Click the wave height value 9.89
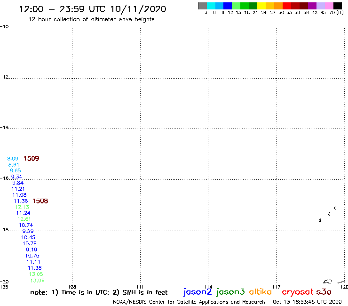The width and height of the screenshot is (348, 306). click(28, 231)
